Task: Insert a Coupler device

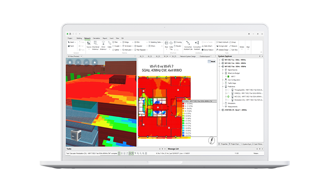Action: [116, 46]
